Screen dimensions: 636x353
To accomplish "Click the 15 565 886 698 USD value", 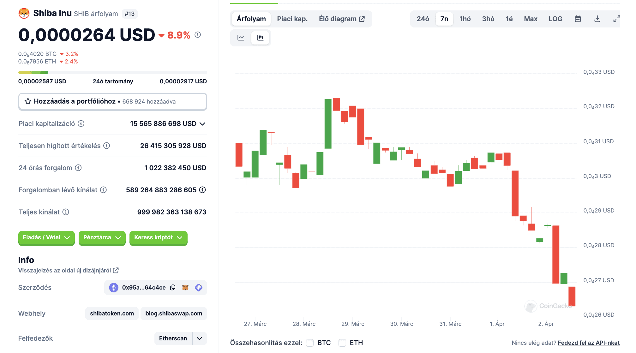I will pos(163,123).
